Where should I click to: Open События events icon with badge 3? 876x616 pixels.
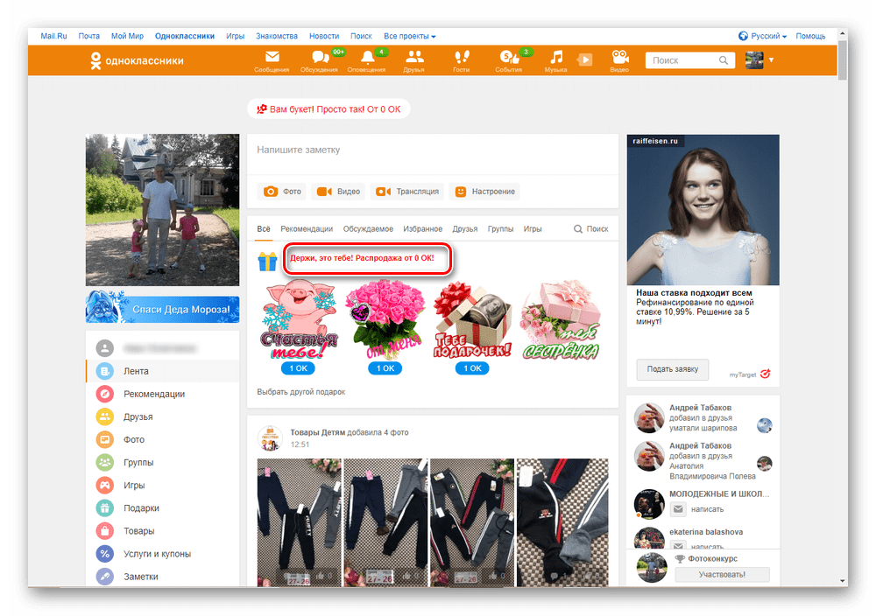pos(508,59)
